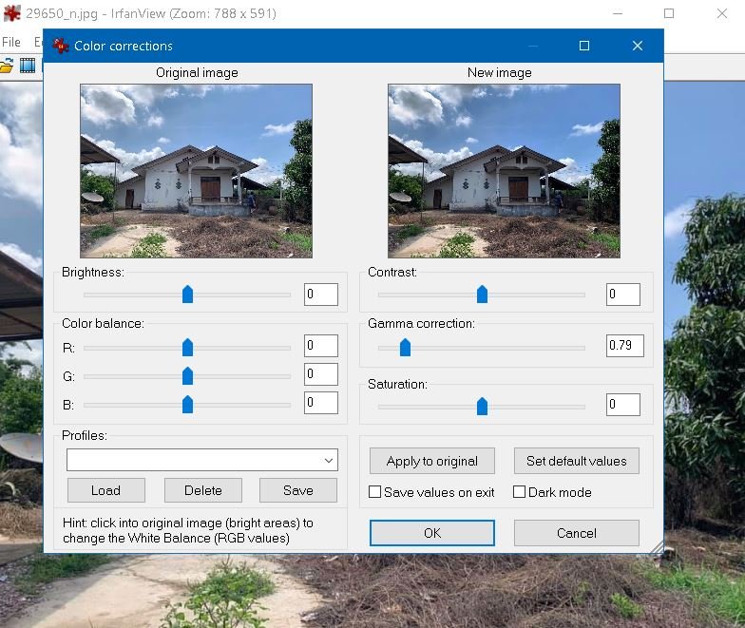Click the Contrast slider handle
The height and width of the screenshot is (628, 745).
(x=483, y=295)
